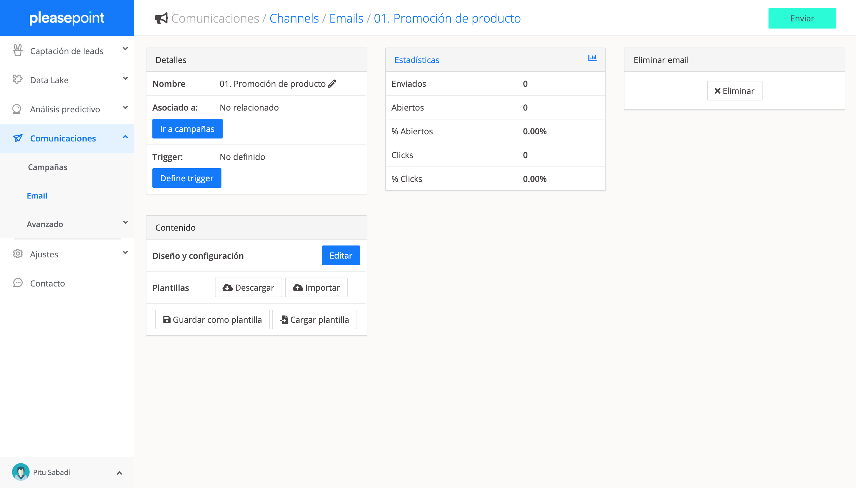Select the Email submenu item
This screenshot has height=488, width=856.
pos(37,195)
